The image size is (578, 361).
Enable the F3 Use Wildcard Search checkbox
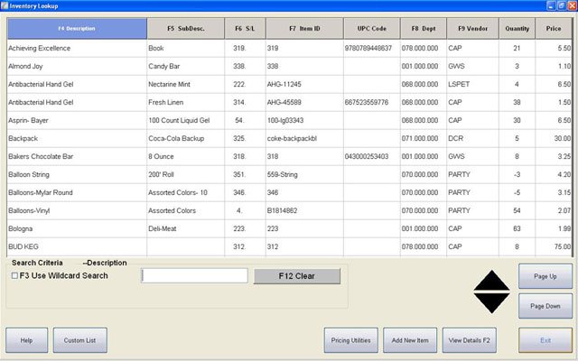point(13,275)
